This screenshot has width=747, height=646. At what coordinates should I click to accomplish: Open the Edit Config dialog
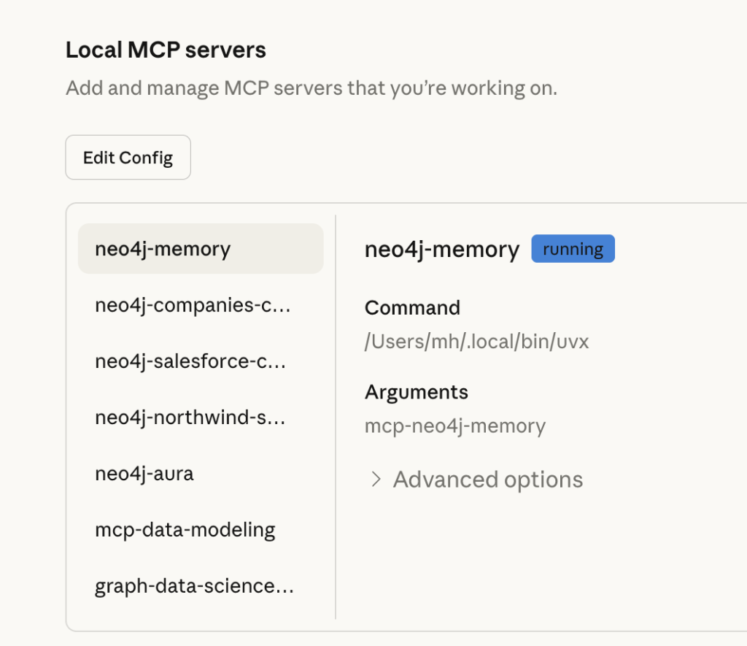pos(128,157)
